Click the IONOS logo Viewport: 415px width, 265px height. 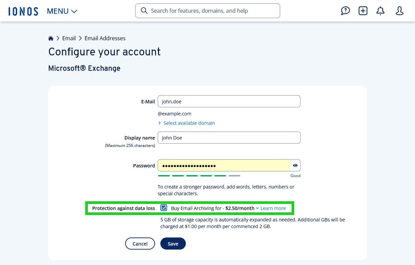tap(23, 11)
